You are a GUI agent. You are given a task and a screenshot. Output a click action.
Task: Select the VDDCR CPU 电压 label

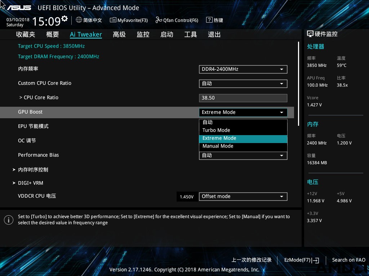[37, 196]
